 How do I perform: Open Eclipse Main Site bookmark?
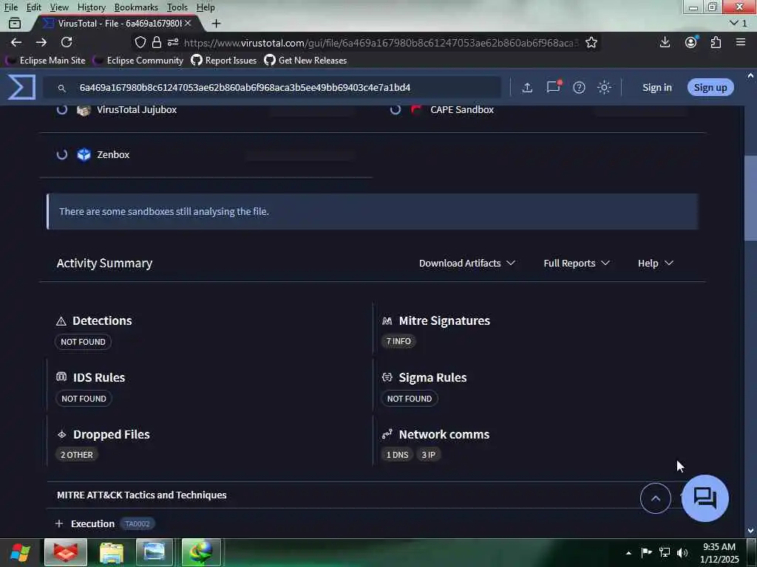(46, 61)
